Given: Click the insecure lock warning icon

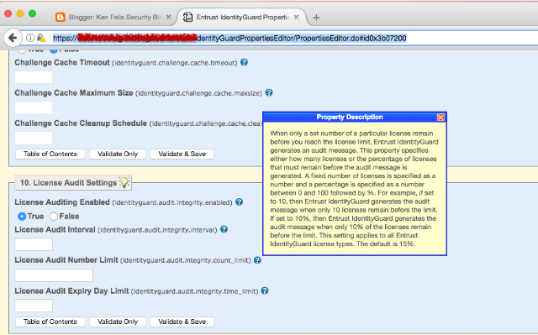Looking at the screenshot, I should click(41, 38).
